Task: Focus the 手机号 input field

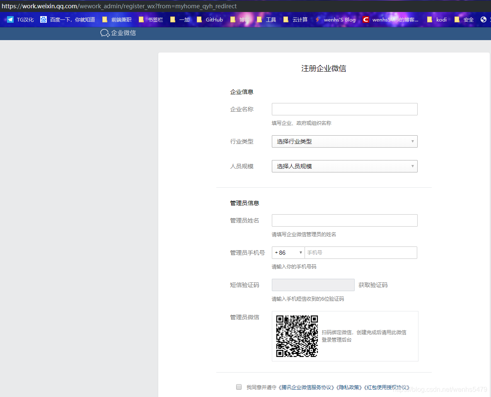Action: coord(361,253)
